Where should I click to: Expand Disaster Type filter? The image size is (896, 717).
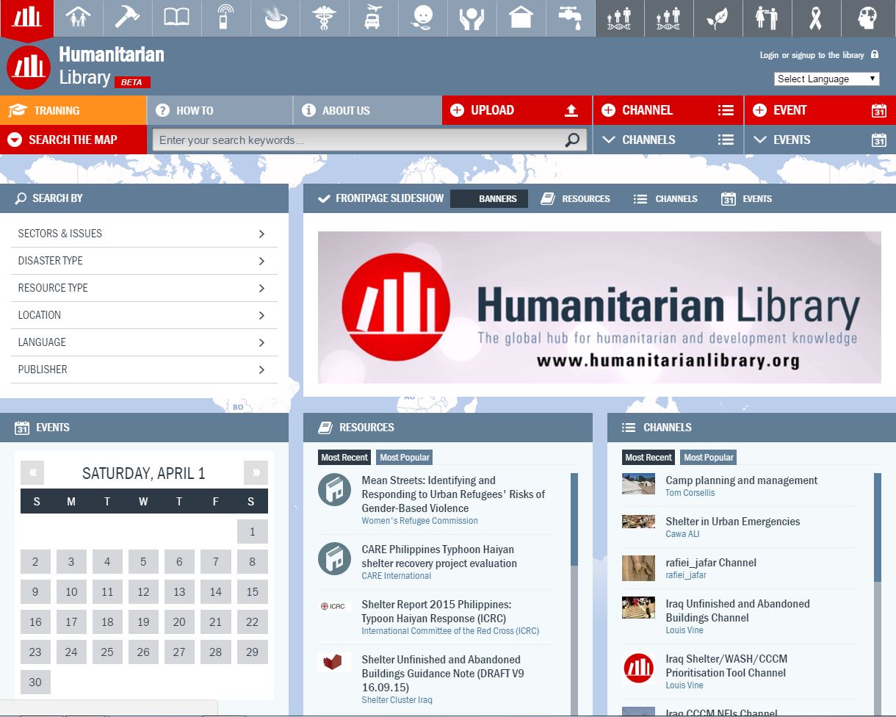(144, 261)
